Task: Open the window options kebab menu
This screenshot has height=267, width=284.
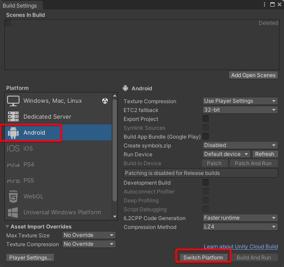Action: point(265,4)
